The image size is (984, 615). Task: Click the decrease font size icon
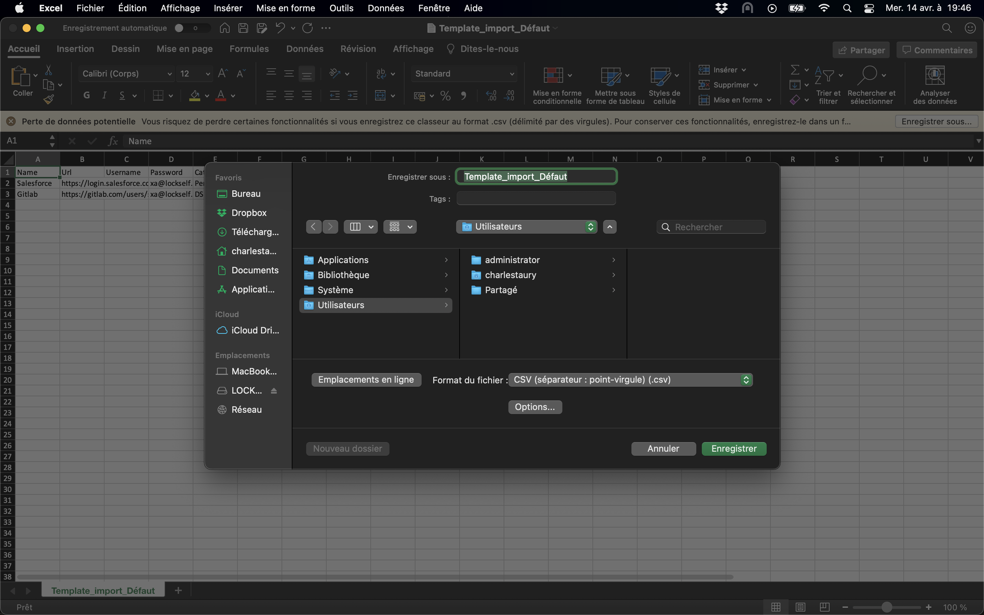click(241, 73)
